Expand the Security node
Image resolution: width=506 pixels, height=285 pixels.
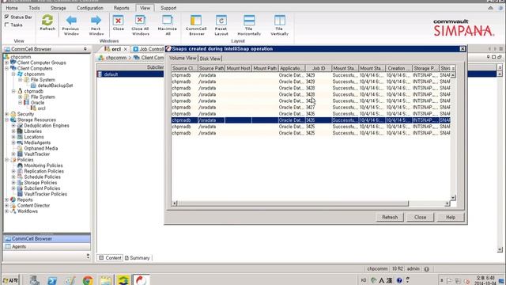tap(7, 114)
